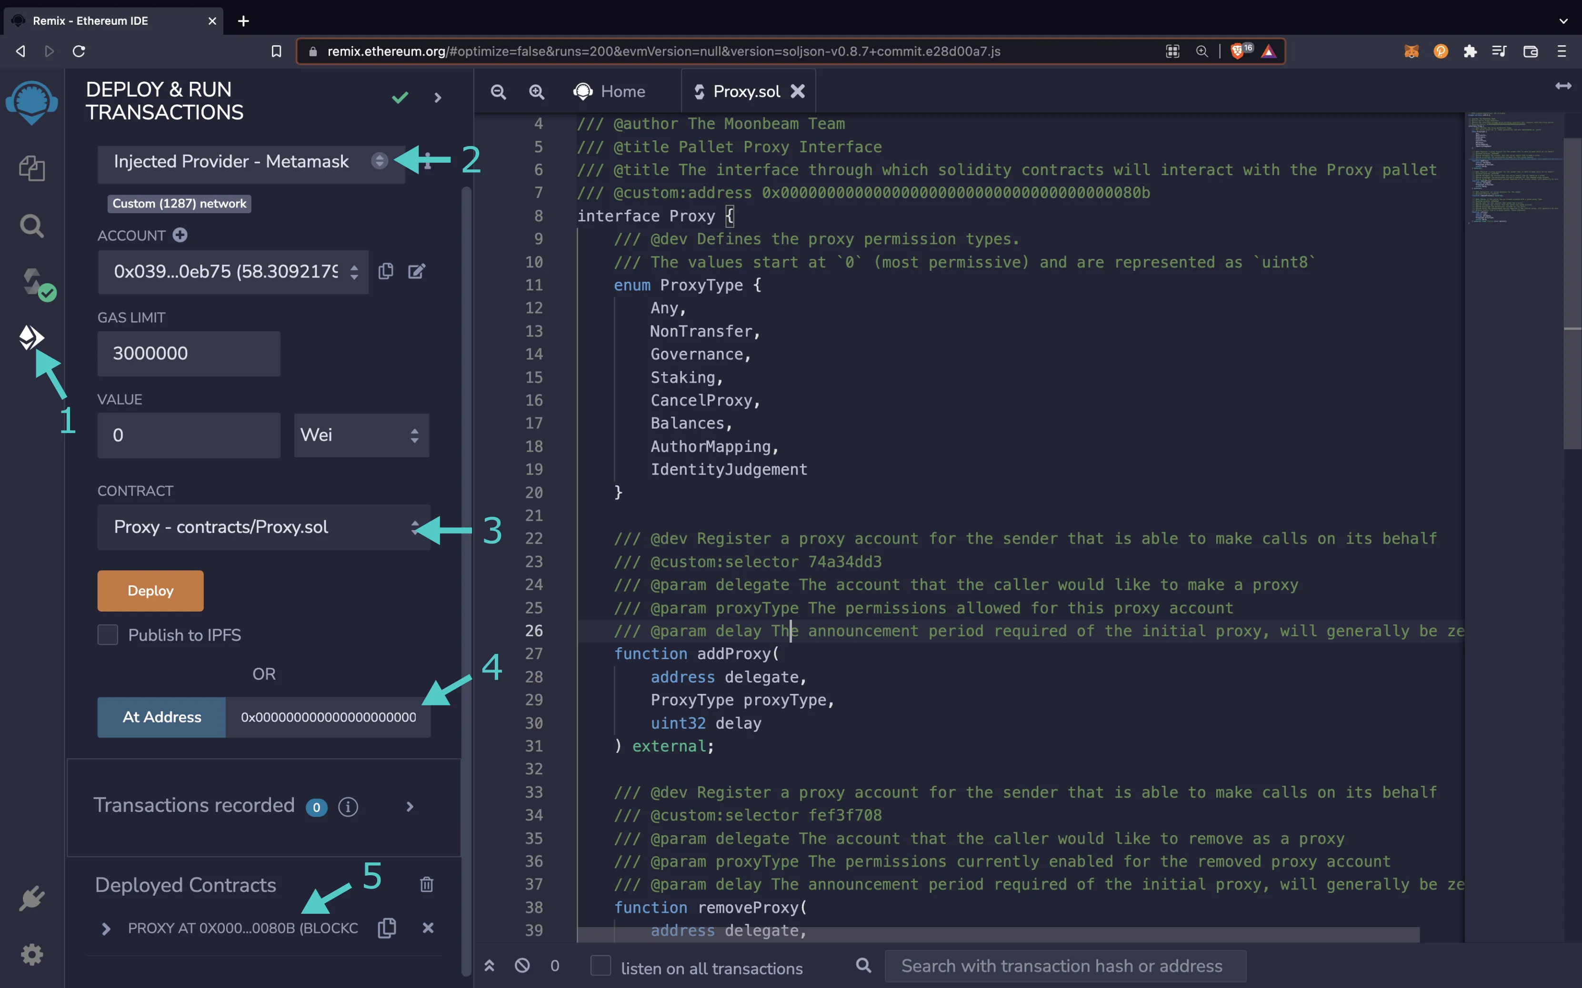Collapse the Deploy & Run panel chevron
The image size is (1582, 988).
tap(437, 98)
